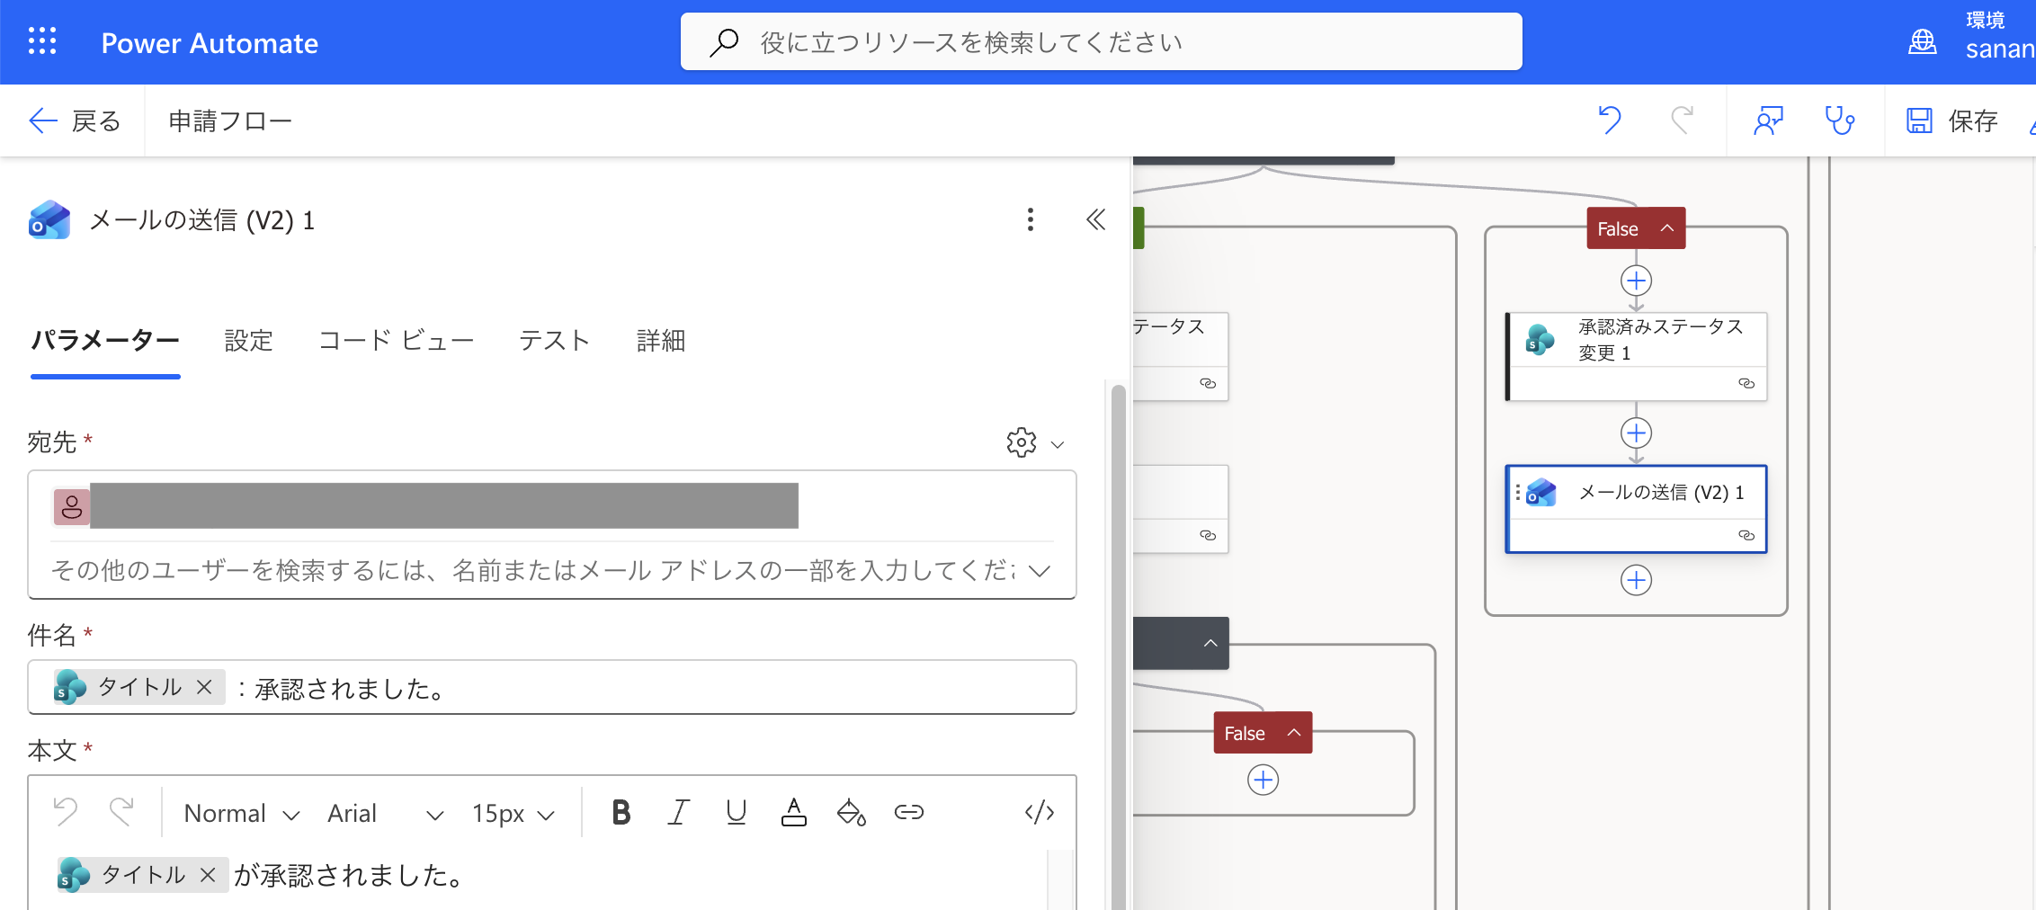Open the 詳細 tab
2036x910 pixels.
pyautogui.click(x=661, y=341)
